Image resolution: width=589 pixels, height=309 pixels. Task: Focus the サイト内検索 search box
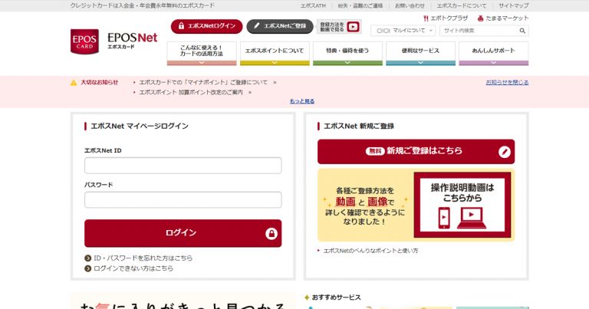coord(479,31)
